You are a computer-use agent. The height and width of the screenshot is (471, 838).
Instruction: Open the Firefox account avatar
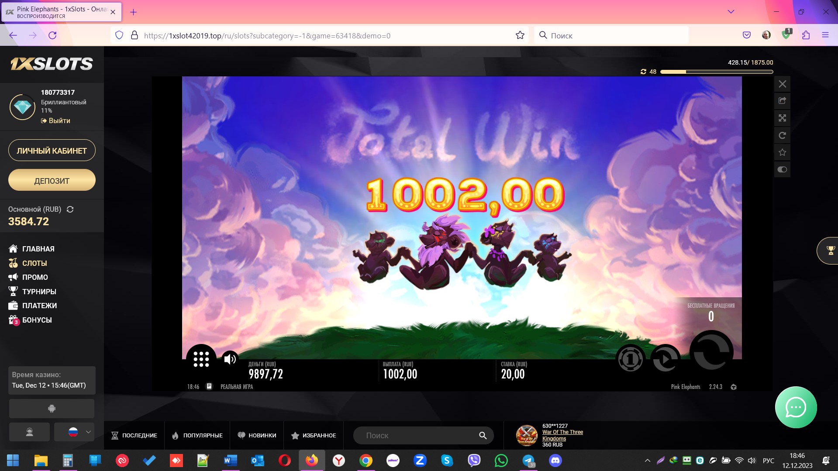[x=766, y=35]
